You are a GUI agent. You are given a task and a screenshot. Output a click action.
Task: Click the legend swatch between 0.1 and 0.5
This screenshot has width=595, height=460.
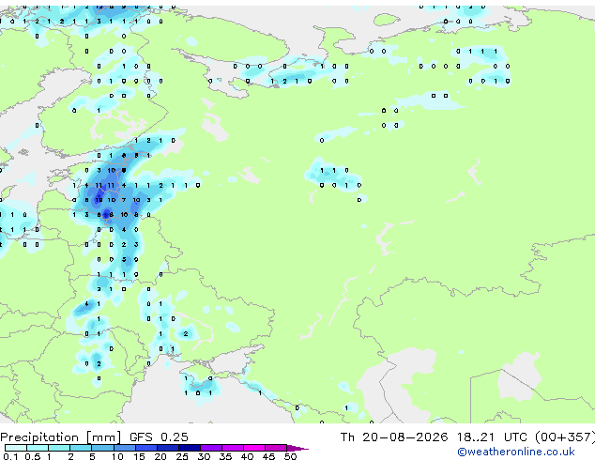click(x=16, y=448)
